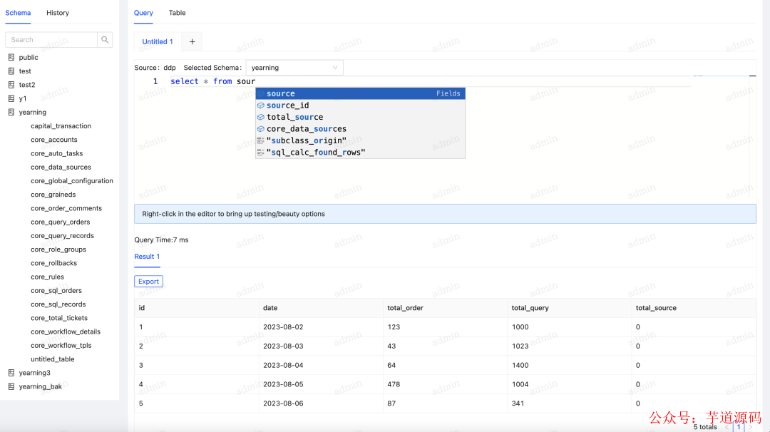Select core_data_sources table in schema tree
770x432 pixels.
pyautogui.click(x=61, y=168)
